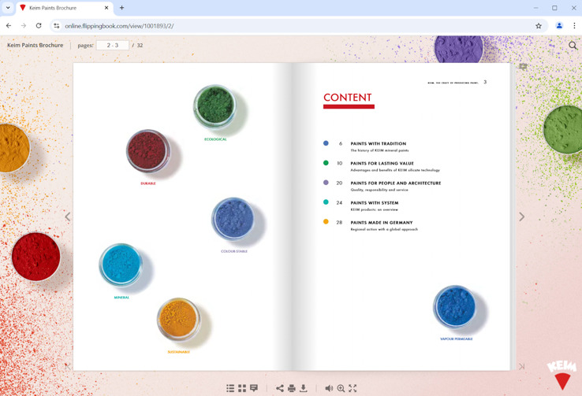Click the cyan Mineral pigment jar
The width and height of the screenshot is (582, 396).
pos(121,265)
